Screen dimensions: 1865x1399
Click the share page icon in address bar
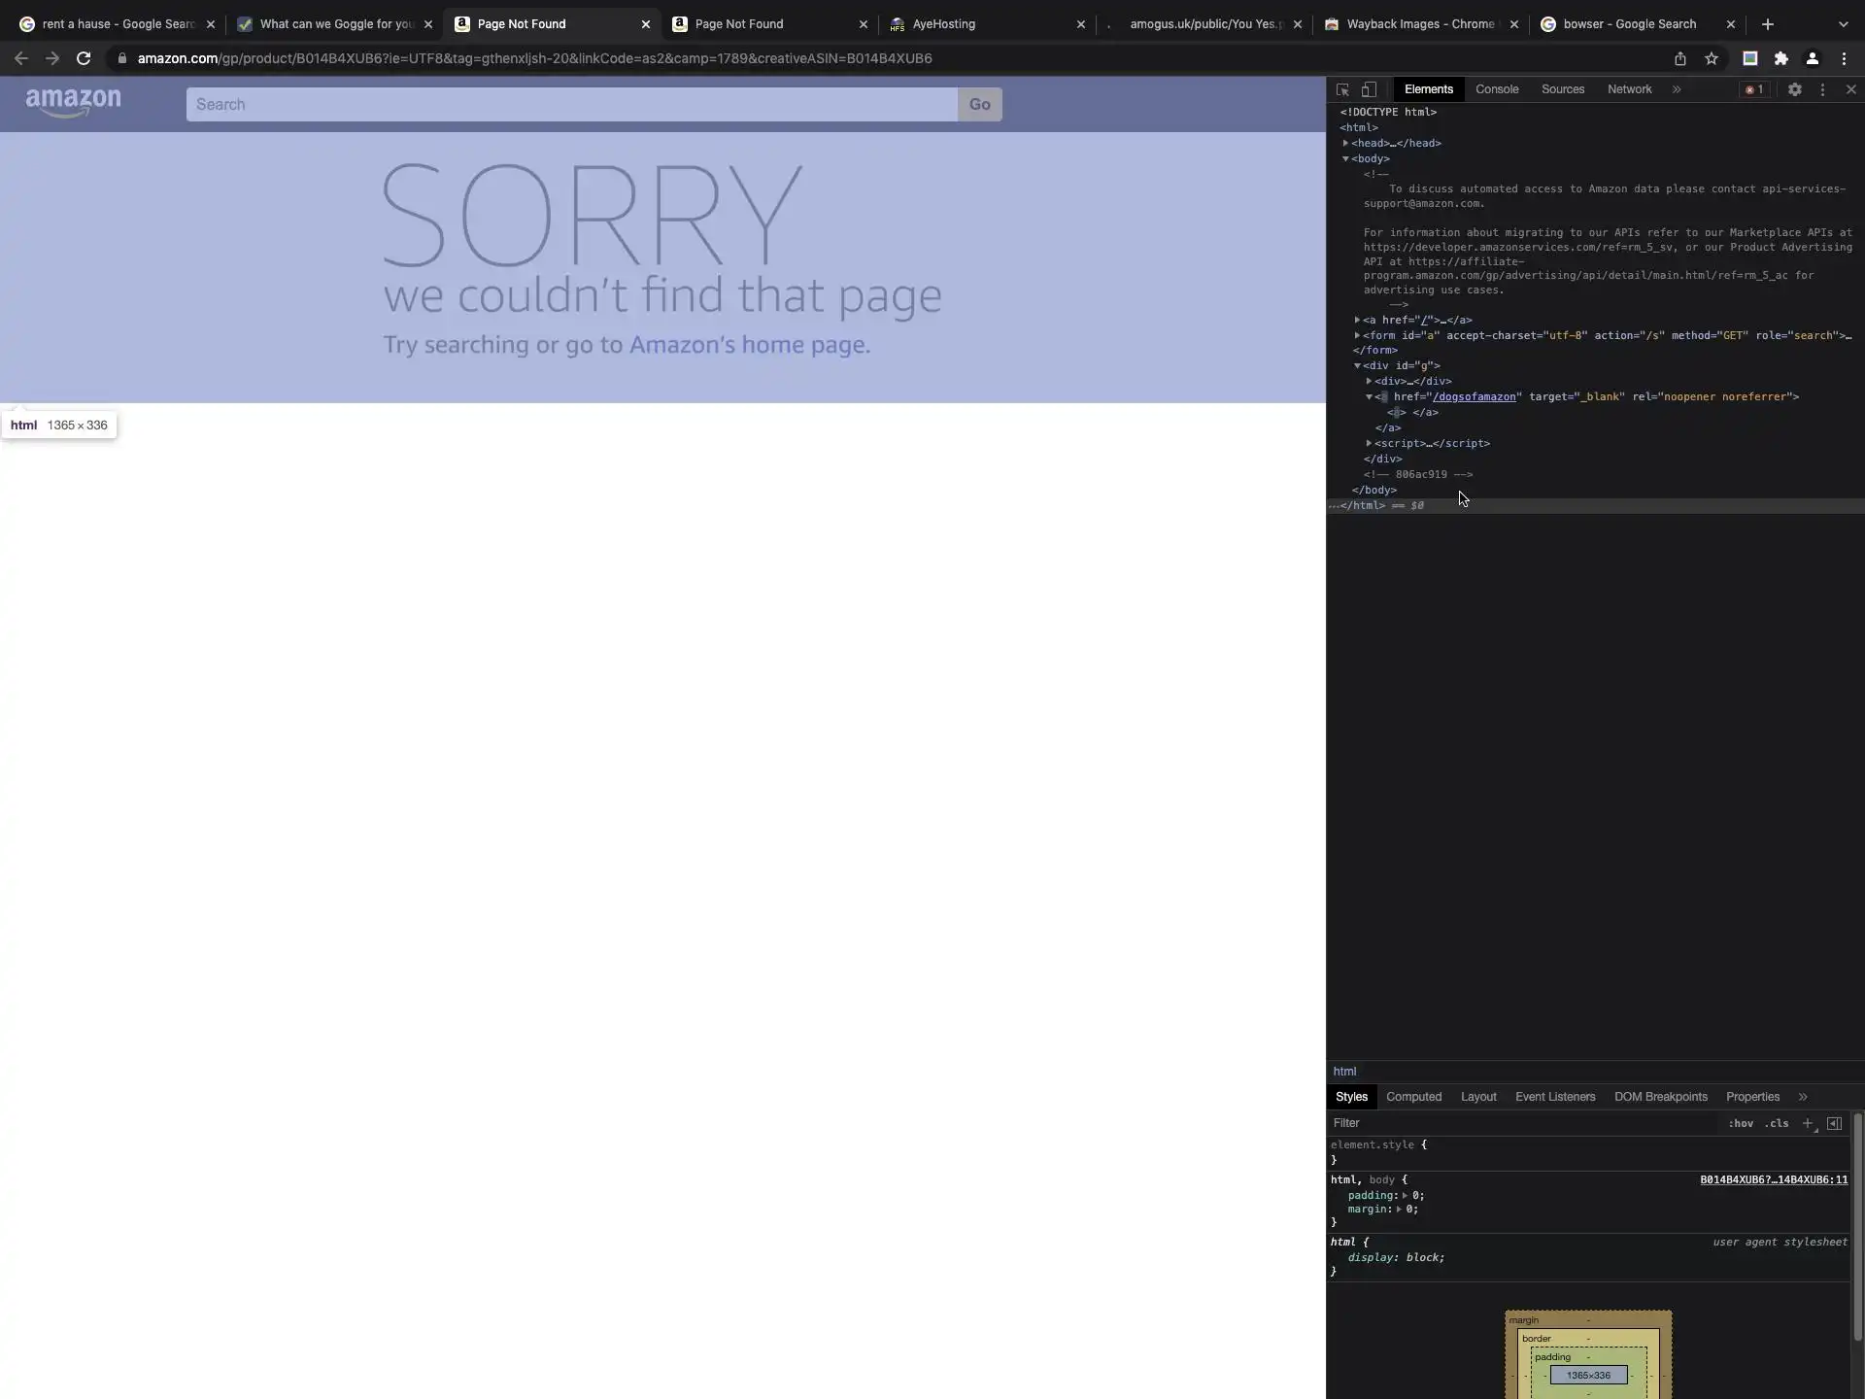click(1679, 58)
